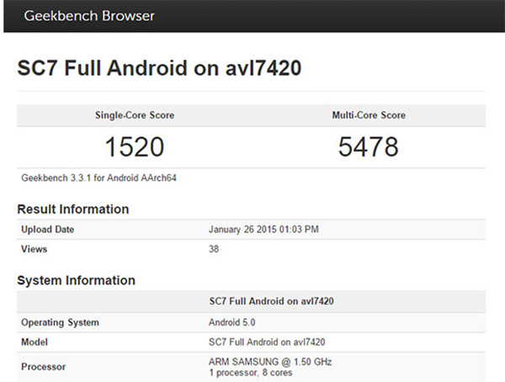
Task: Click the views count value 38
Action: pyautogui.click(x=214, y=249)
